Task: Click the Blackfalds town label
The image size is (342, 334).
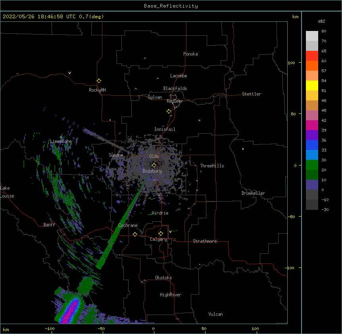Action: (175, 88)
